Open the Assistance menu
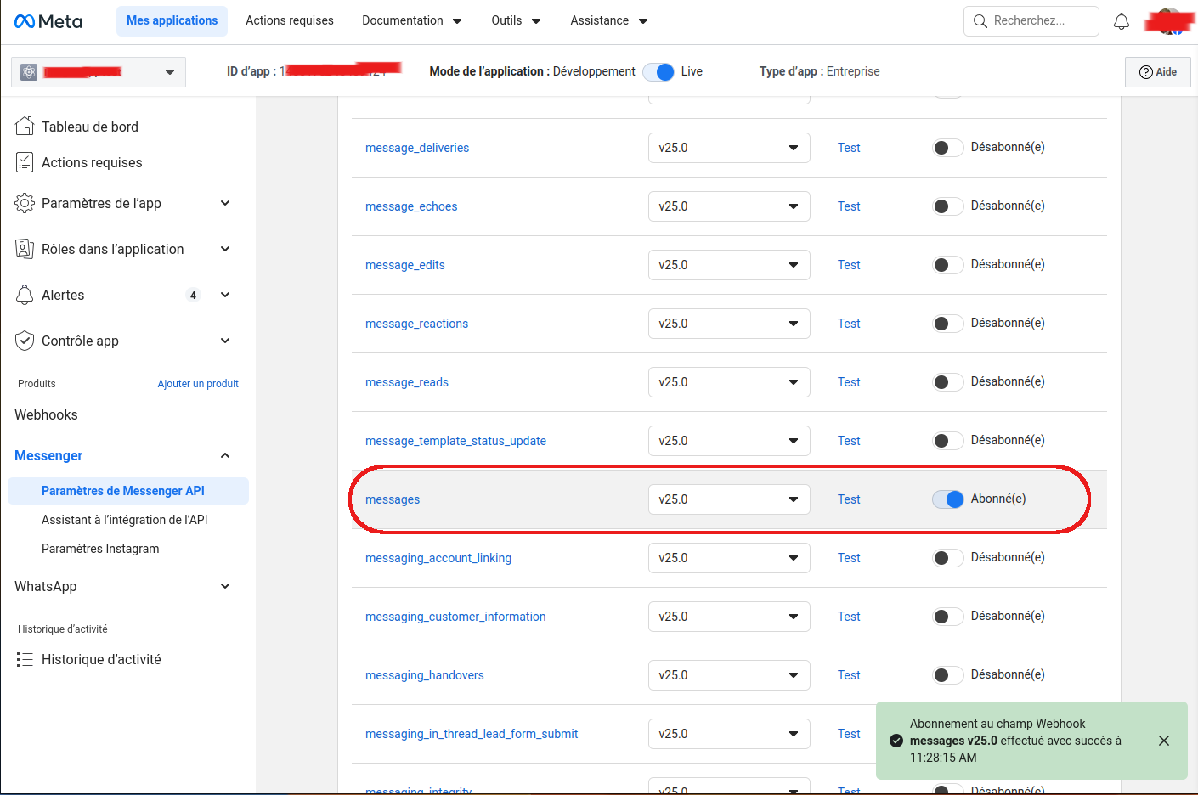 (x=609, y=20)
